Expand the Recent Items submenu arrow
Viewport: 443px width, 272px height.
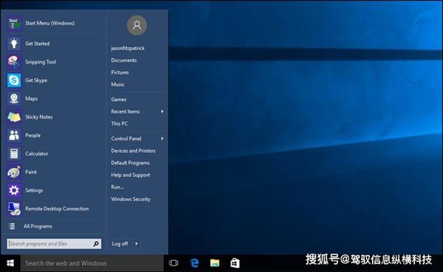pos(162,112)
